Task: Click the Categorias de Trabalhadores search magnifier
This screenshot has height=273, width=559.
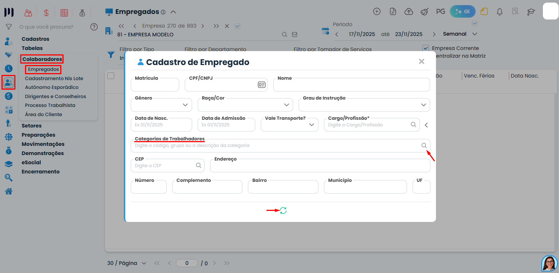Action: 424,146
